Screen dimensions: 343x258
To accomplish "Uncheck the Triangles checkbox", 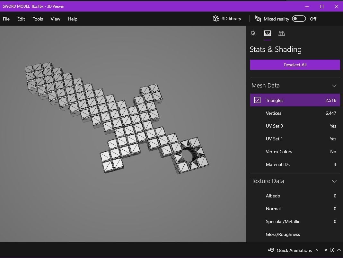I will pyautogui.click(x=257, y=100).
